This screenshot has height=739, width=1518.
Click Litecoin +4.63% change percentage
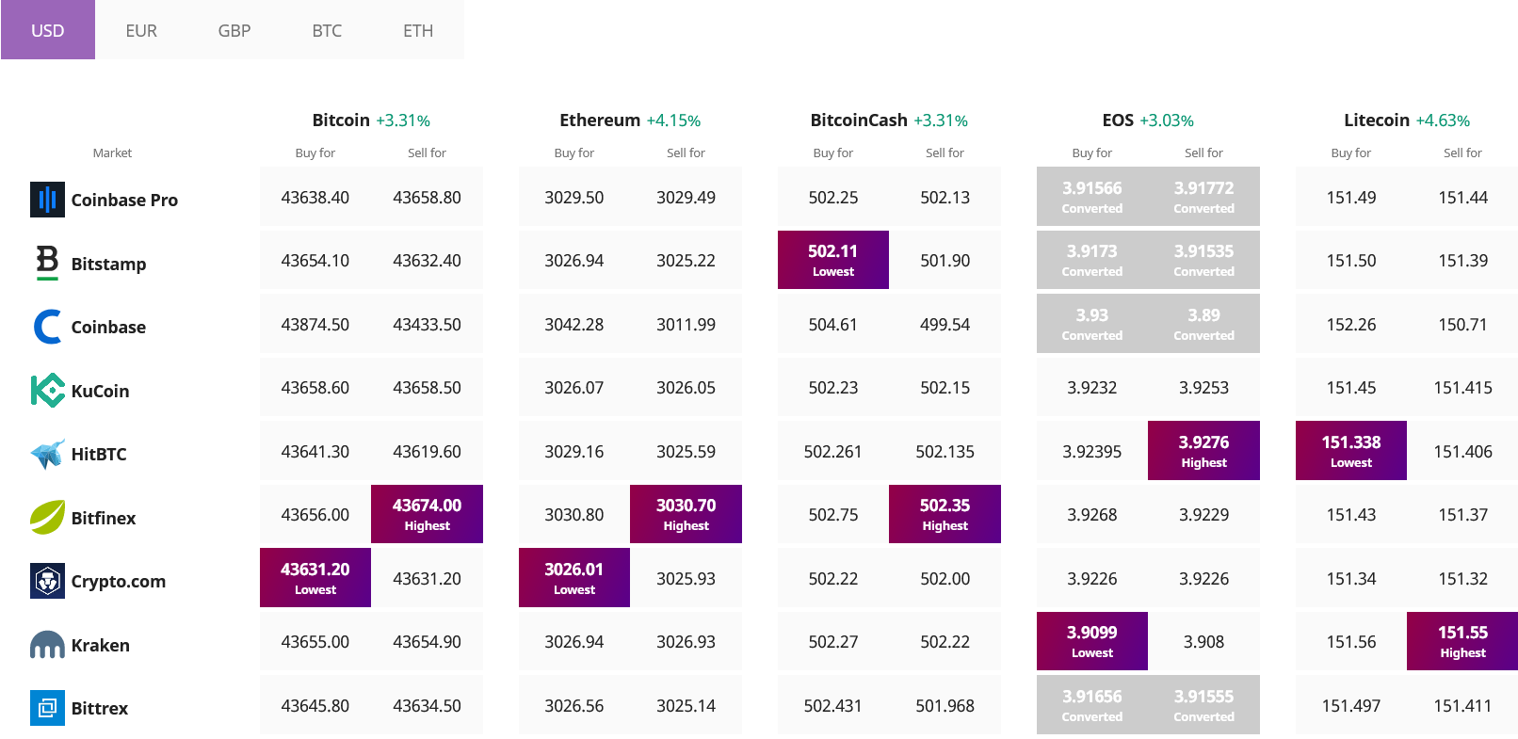pyautogui.click(x=1443, y=120)
